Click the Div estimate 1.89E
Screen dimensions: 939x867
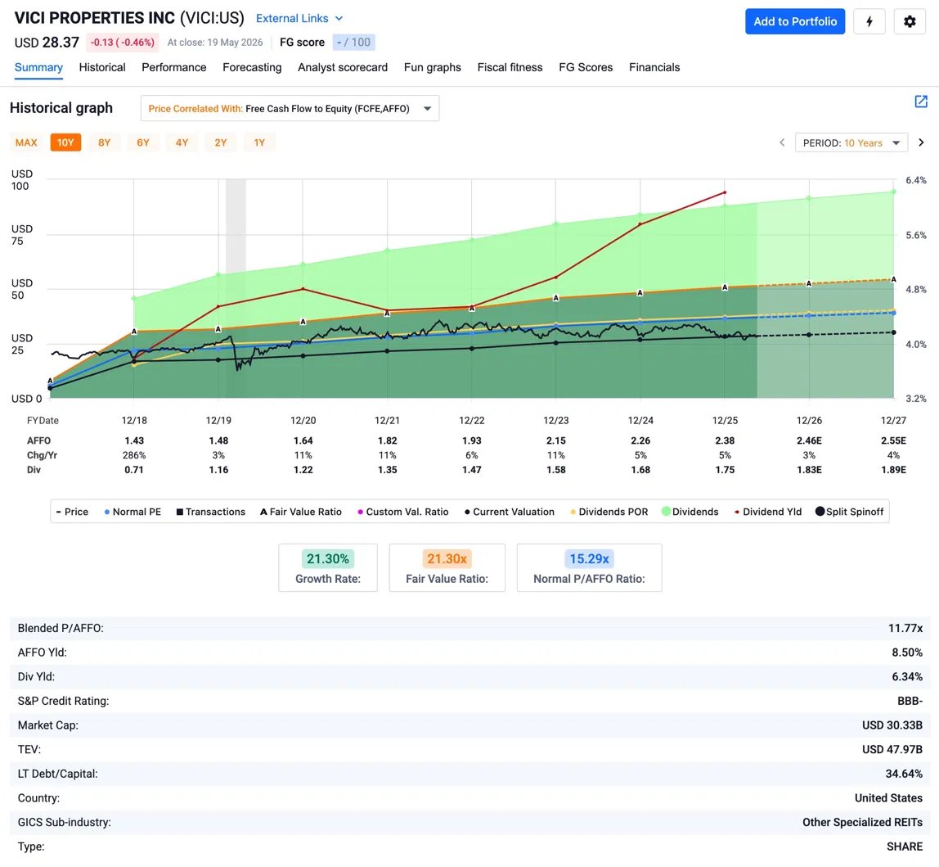click(893, 470)
